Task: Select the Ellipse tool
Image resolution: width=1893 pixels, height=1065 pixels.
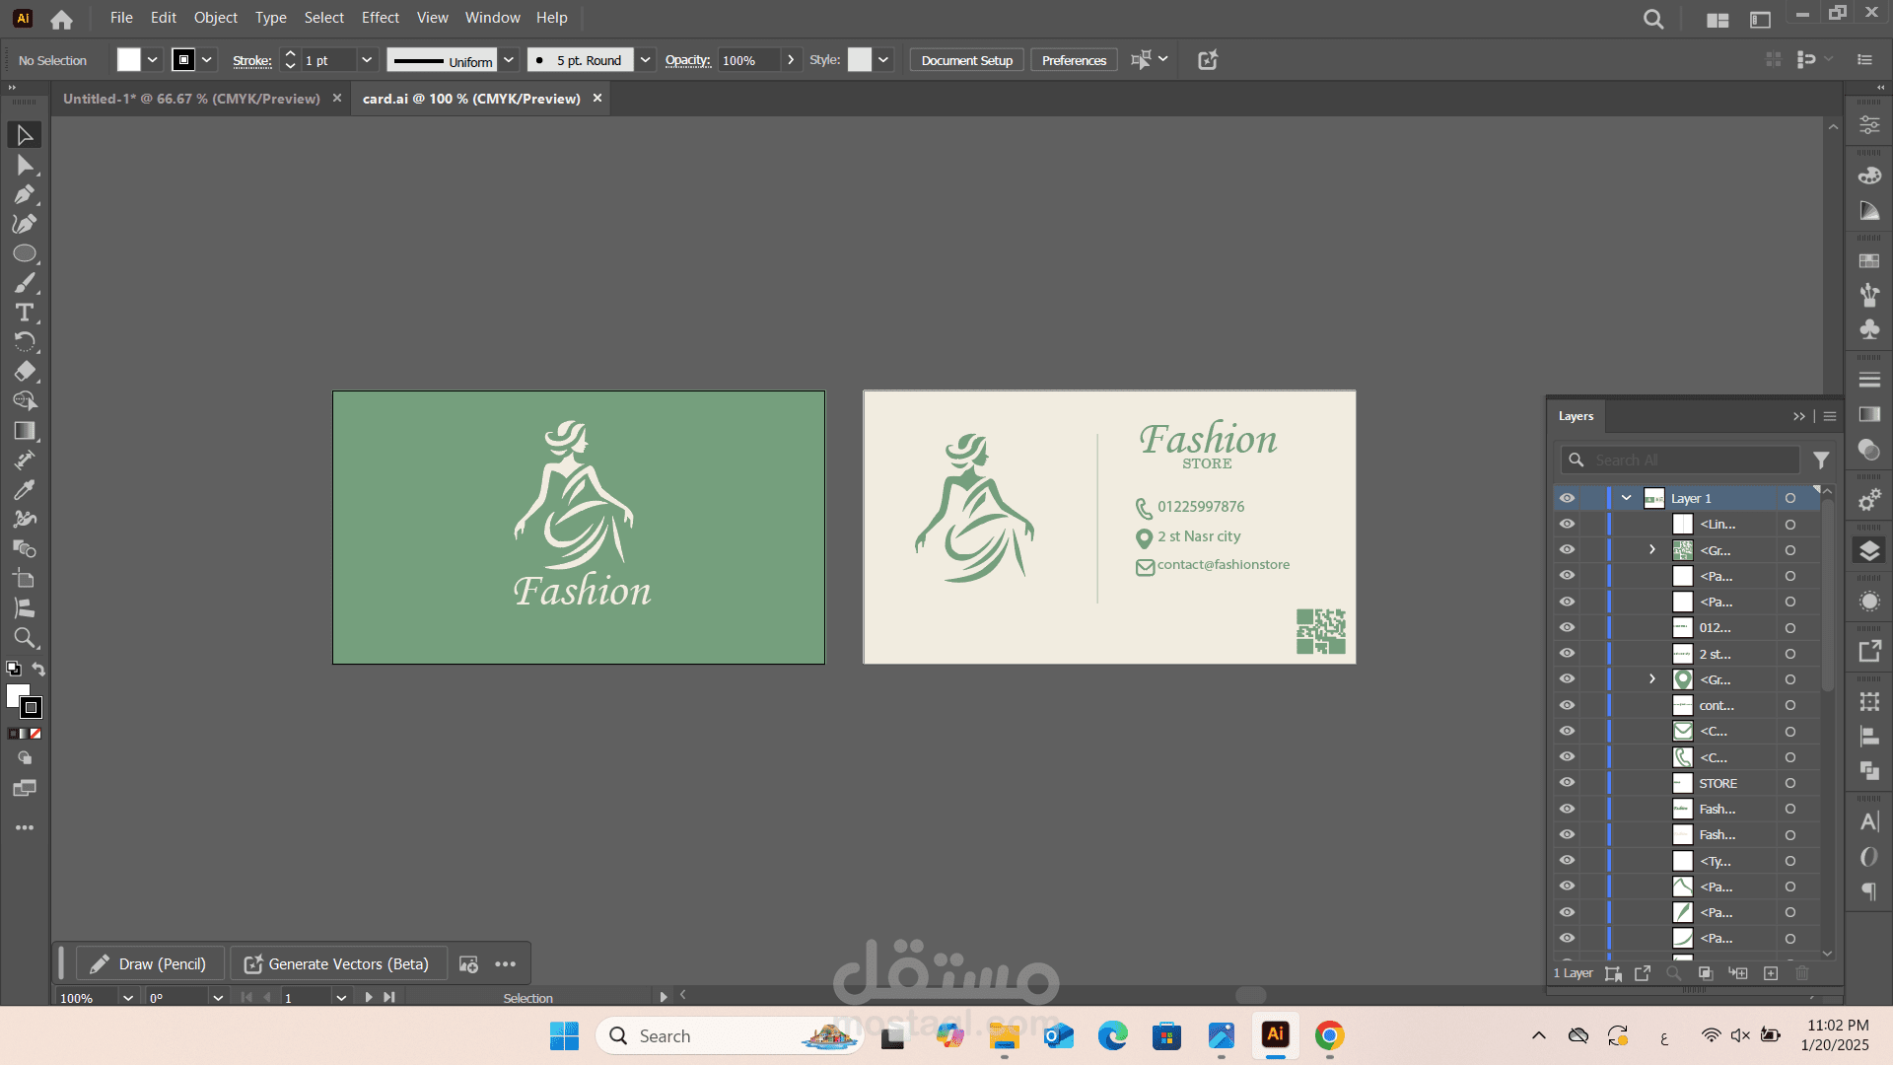Action: (x=25, y=253)
